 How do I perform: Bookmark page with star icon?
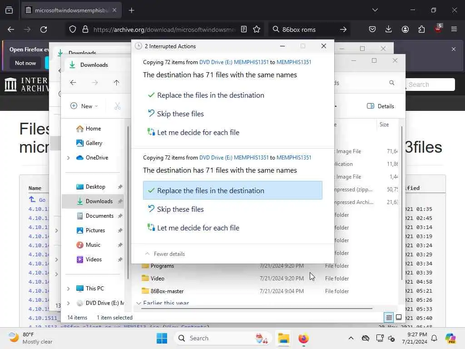(257, 30)
